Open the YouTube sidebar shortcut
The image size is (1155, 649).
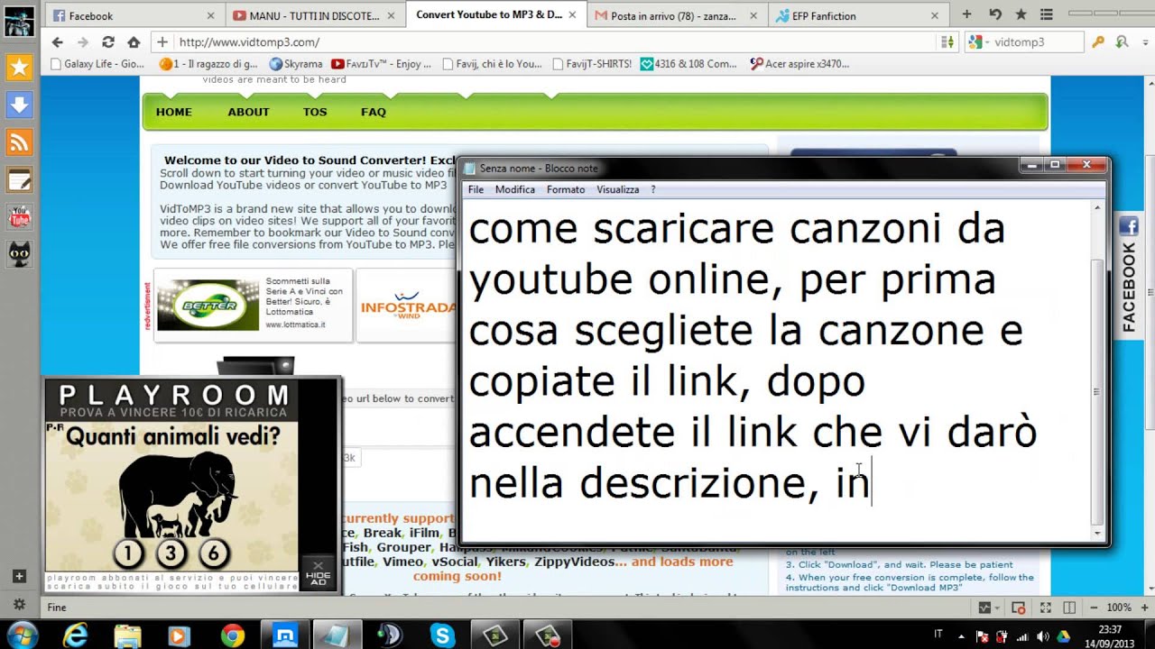pyautogui.click(x=19, y=217)
